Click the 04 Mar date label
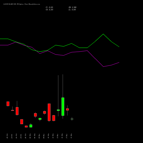 [35, 136]
